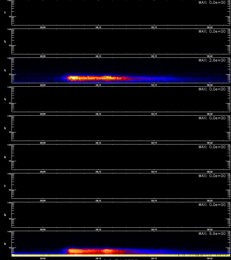Select the 6F panel axis label

[5, 157]
